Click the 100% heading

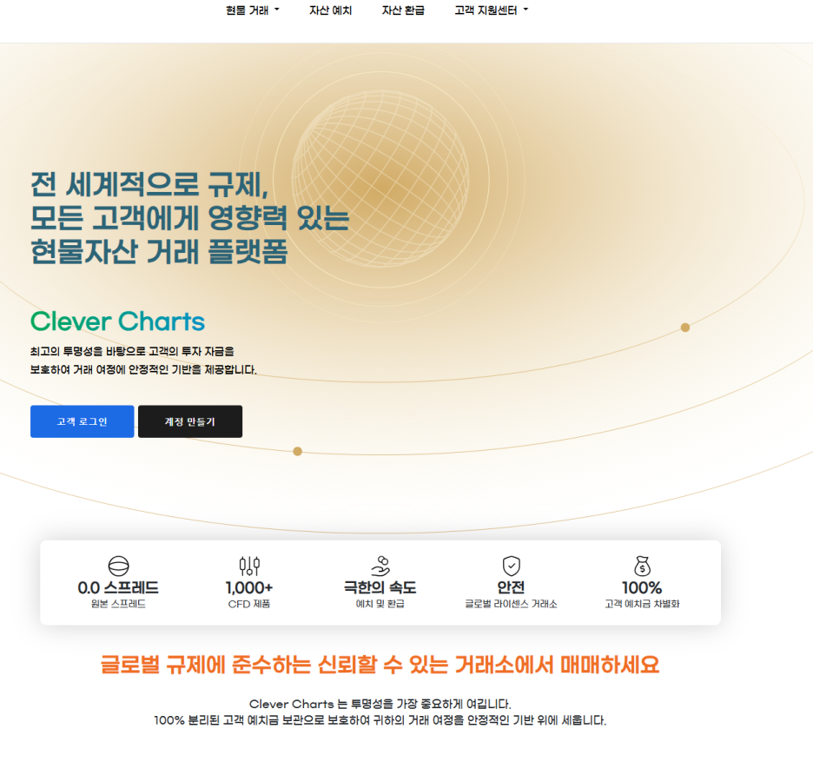coord(642,587)
